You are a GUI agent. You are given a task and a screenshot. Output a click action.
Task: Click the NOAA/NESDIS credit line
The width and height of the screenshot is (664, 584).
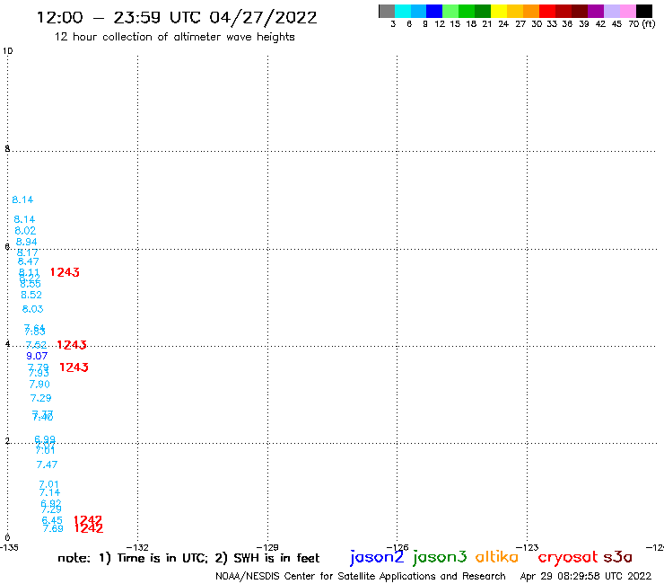pyautogui.click(x=361, y=576)
